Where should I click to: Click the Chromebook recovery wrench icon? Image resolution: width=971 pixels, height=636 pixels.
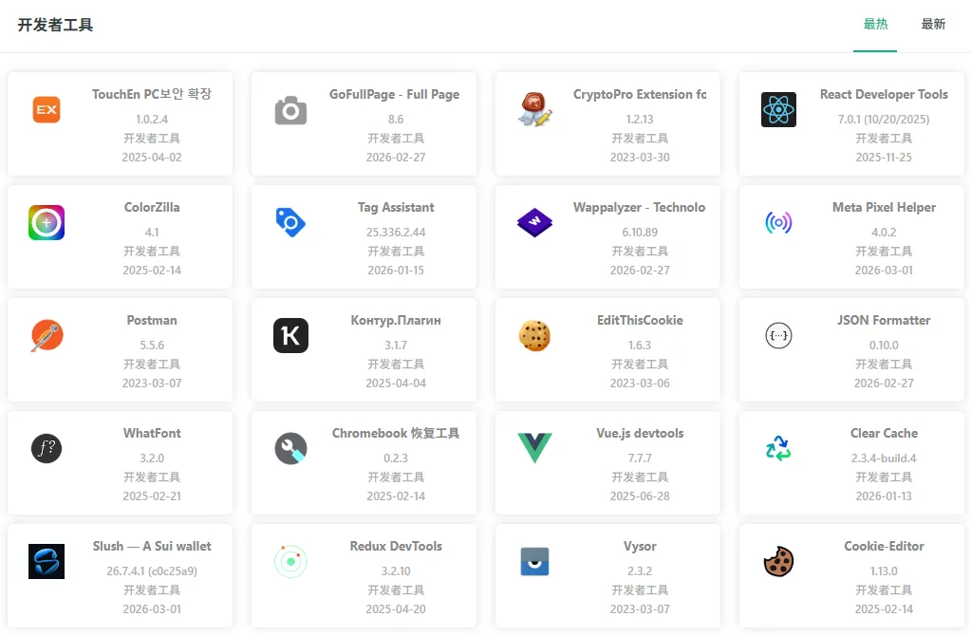click(290, 448)
